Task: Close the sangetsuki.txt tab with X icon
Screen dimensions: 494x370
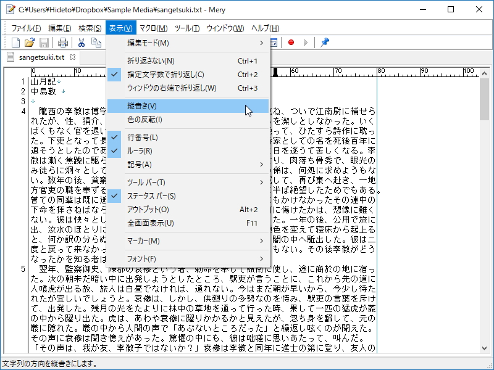Action: coord(72,57)
